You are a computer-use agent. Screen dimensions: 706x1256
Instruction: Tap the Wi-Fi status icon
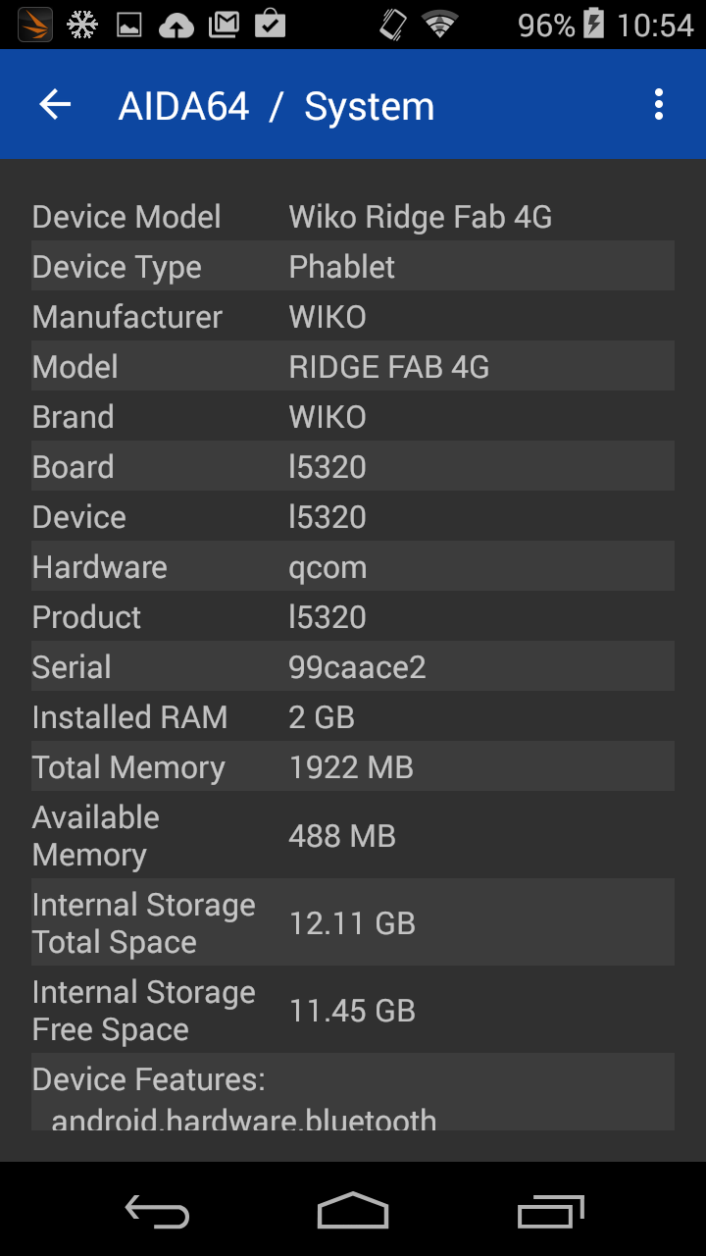click(x=440, y=25)
